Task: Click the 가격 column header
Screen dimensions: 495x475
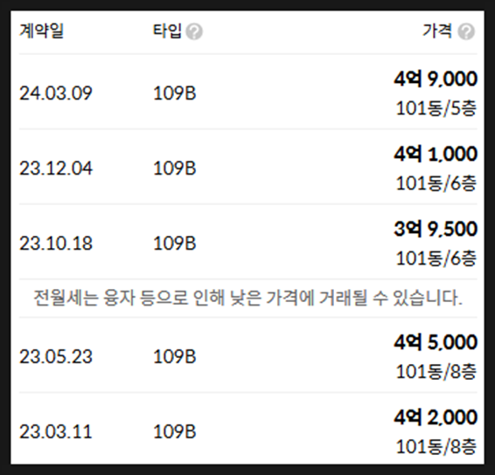Action: 437,31
